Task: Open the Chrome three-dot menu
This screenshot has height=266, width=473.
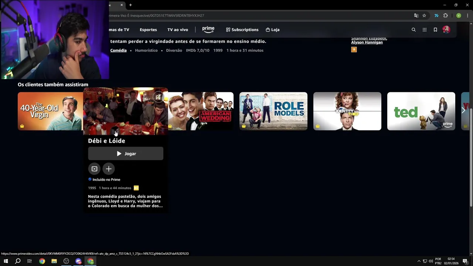Action: point(467,16)
